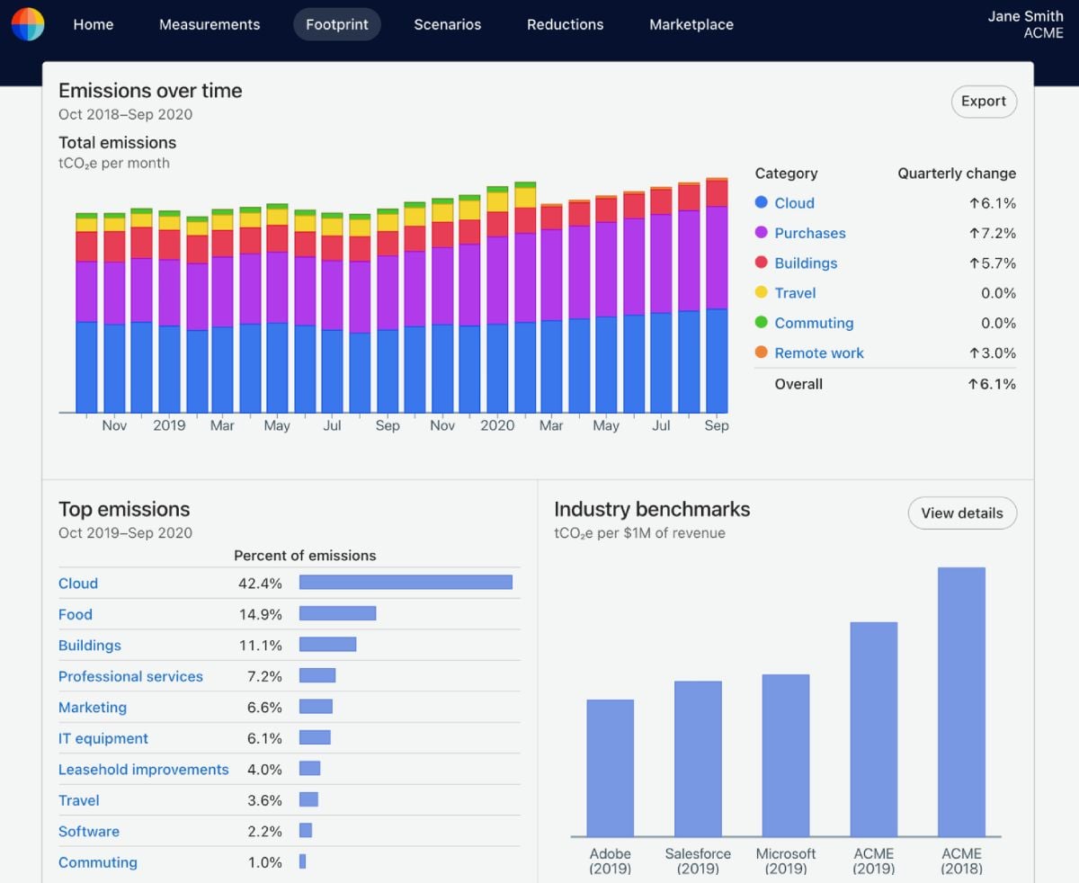Open the Measurements tab
Image resolution: width=1079 pixels, height=883 pixels.
tap(210, 24)
